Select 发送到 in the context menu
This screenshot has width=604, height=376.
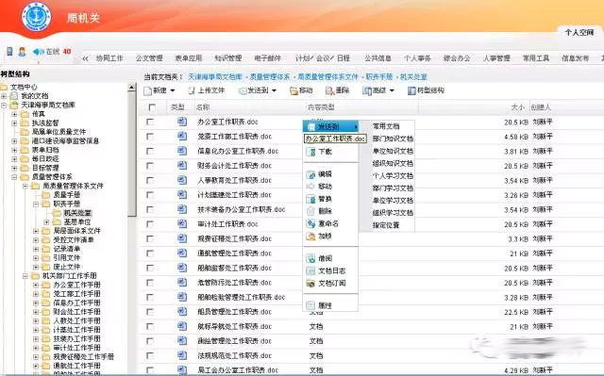(x=330, y=126)
